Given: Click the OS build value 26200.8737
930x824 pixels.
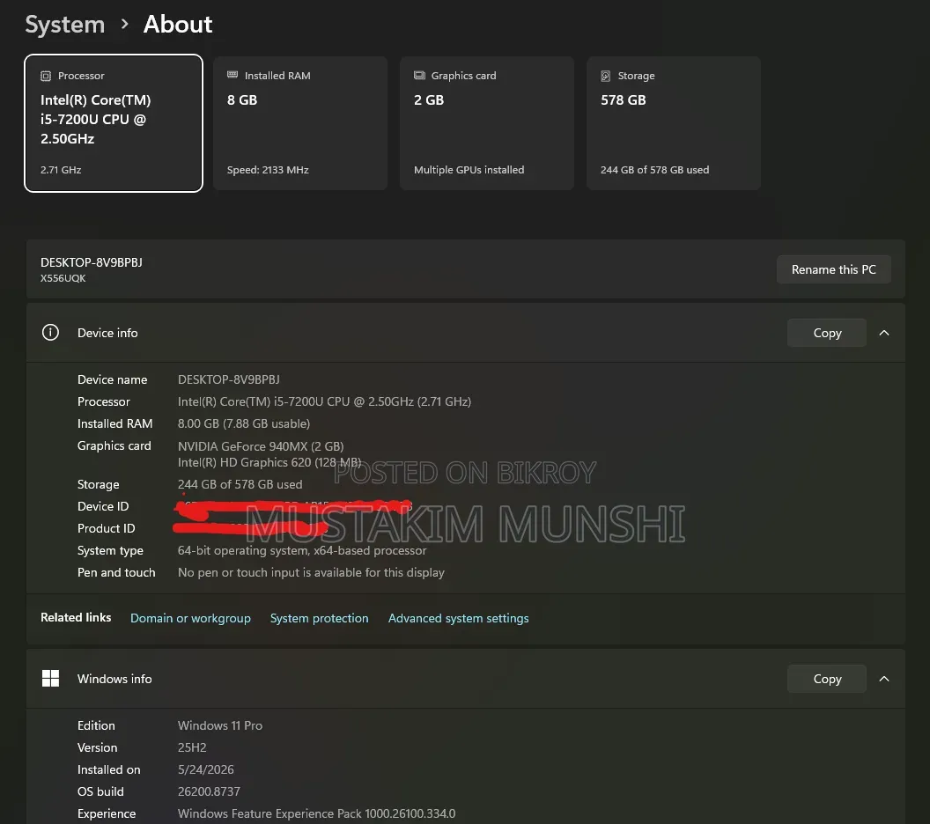Looking at the screenshot, I should coord(209,791).
